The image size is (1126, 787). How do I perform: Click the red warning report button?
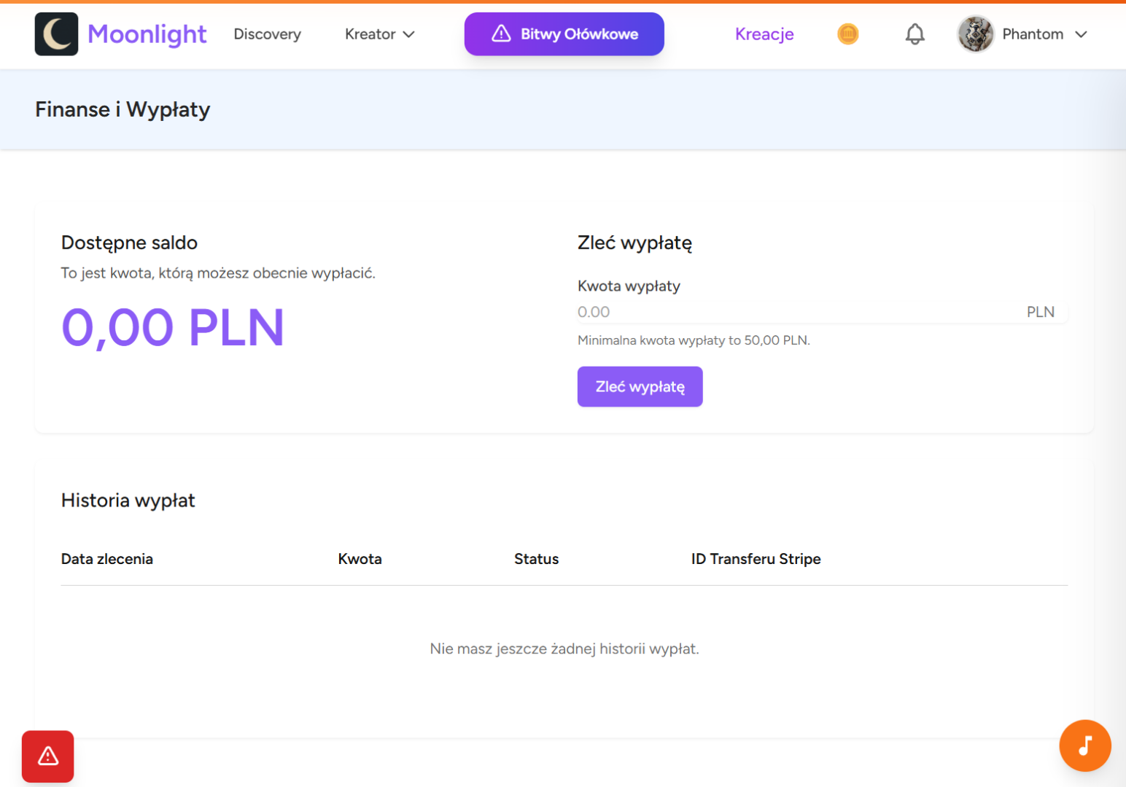tap(48, 756)
